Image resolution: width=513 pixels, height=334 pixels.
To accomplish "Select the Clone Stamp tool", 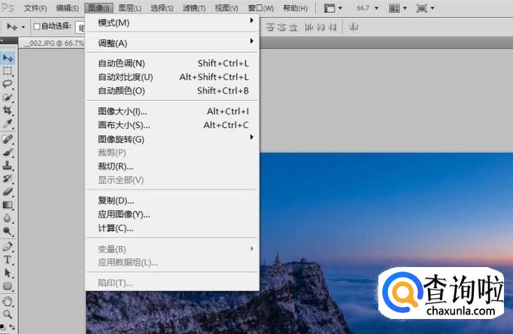I will [x=8, y=165].
